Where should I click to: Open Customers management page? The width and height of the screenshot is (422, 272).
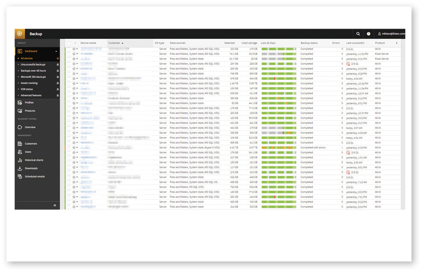(31, 144)
